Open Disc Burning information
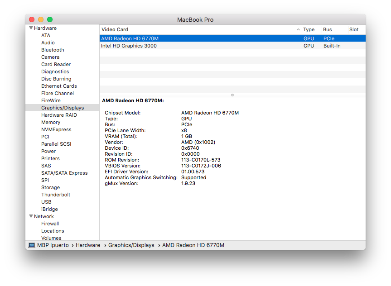Viewport: 391px width, 286px height. click(x=56, y=79)
